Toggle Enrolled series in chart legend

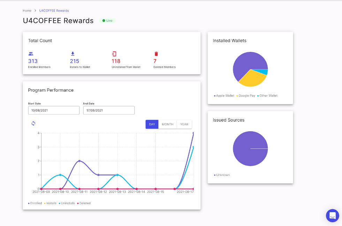pyautogui.click(x=35, y=203)
